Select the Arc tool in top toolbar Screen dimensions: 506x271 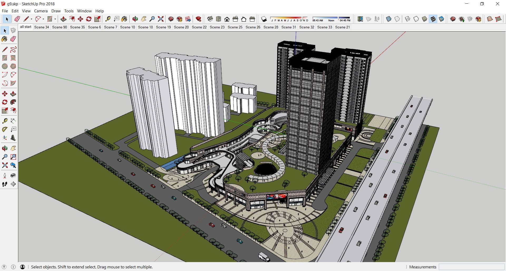click(x=38, y=19)
